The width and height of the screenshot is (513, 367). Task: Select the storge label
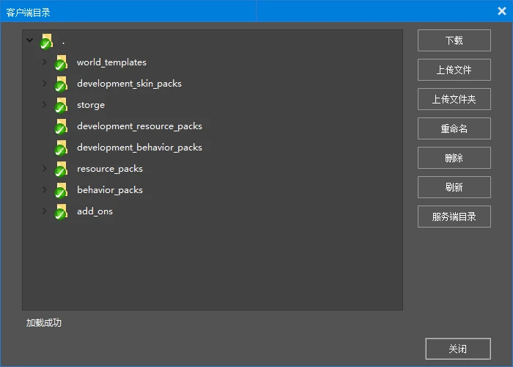91,105
